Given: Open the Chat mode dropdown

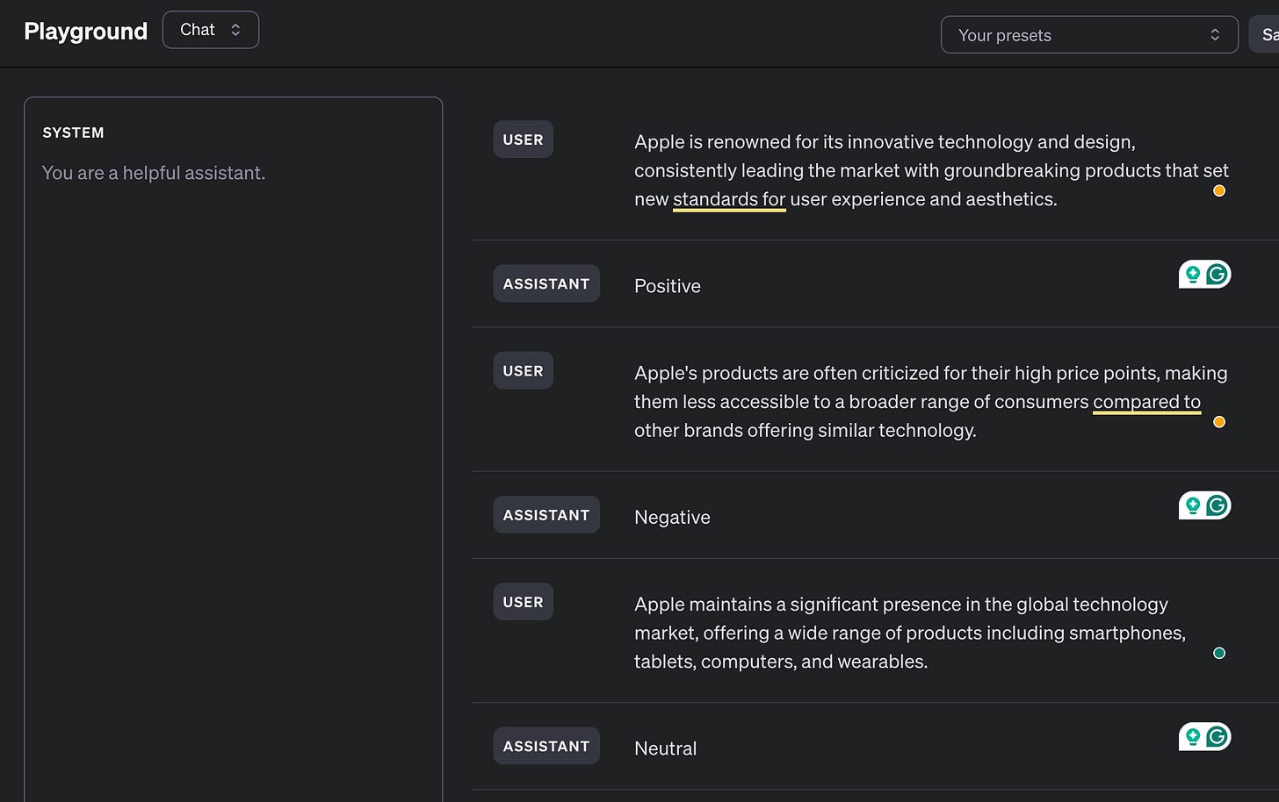Looking at the screenshot, I should pyautogui.click(x=210, y=30).
